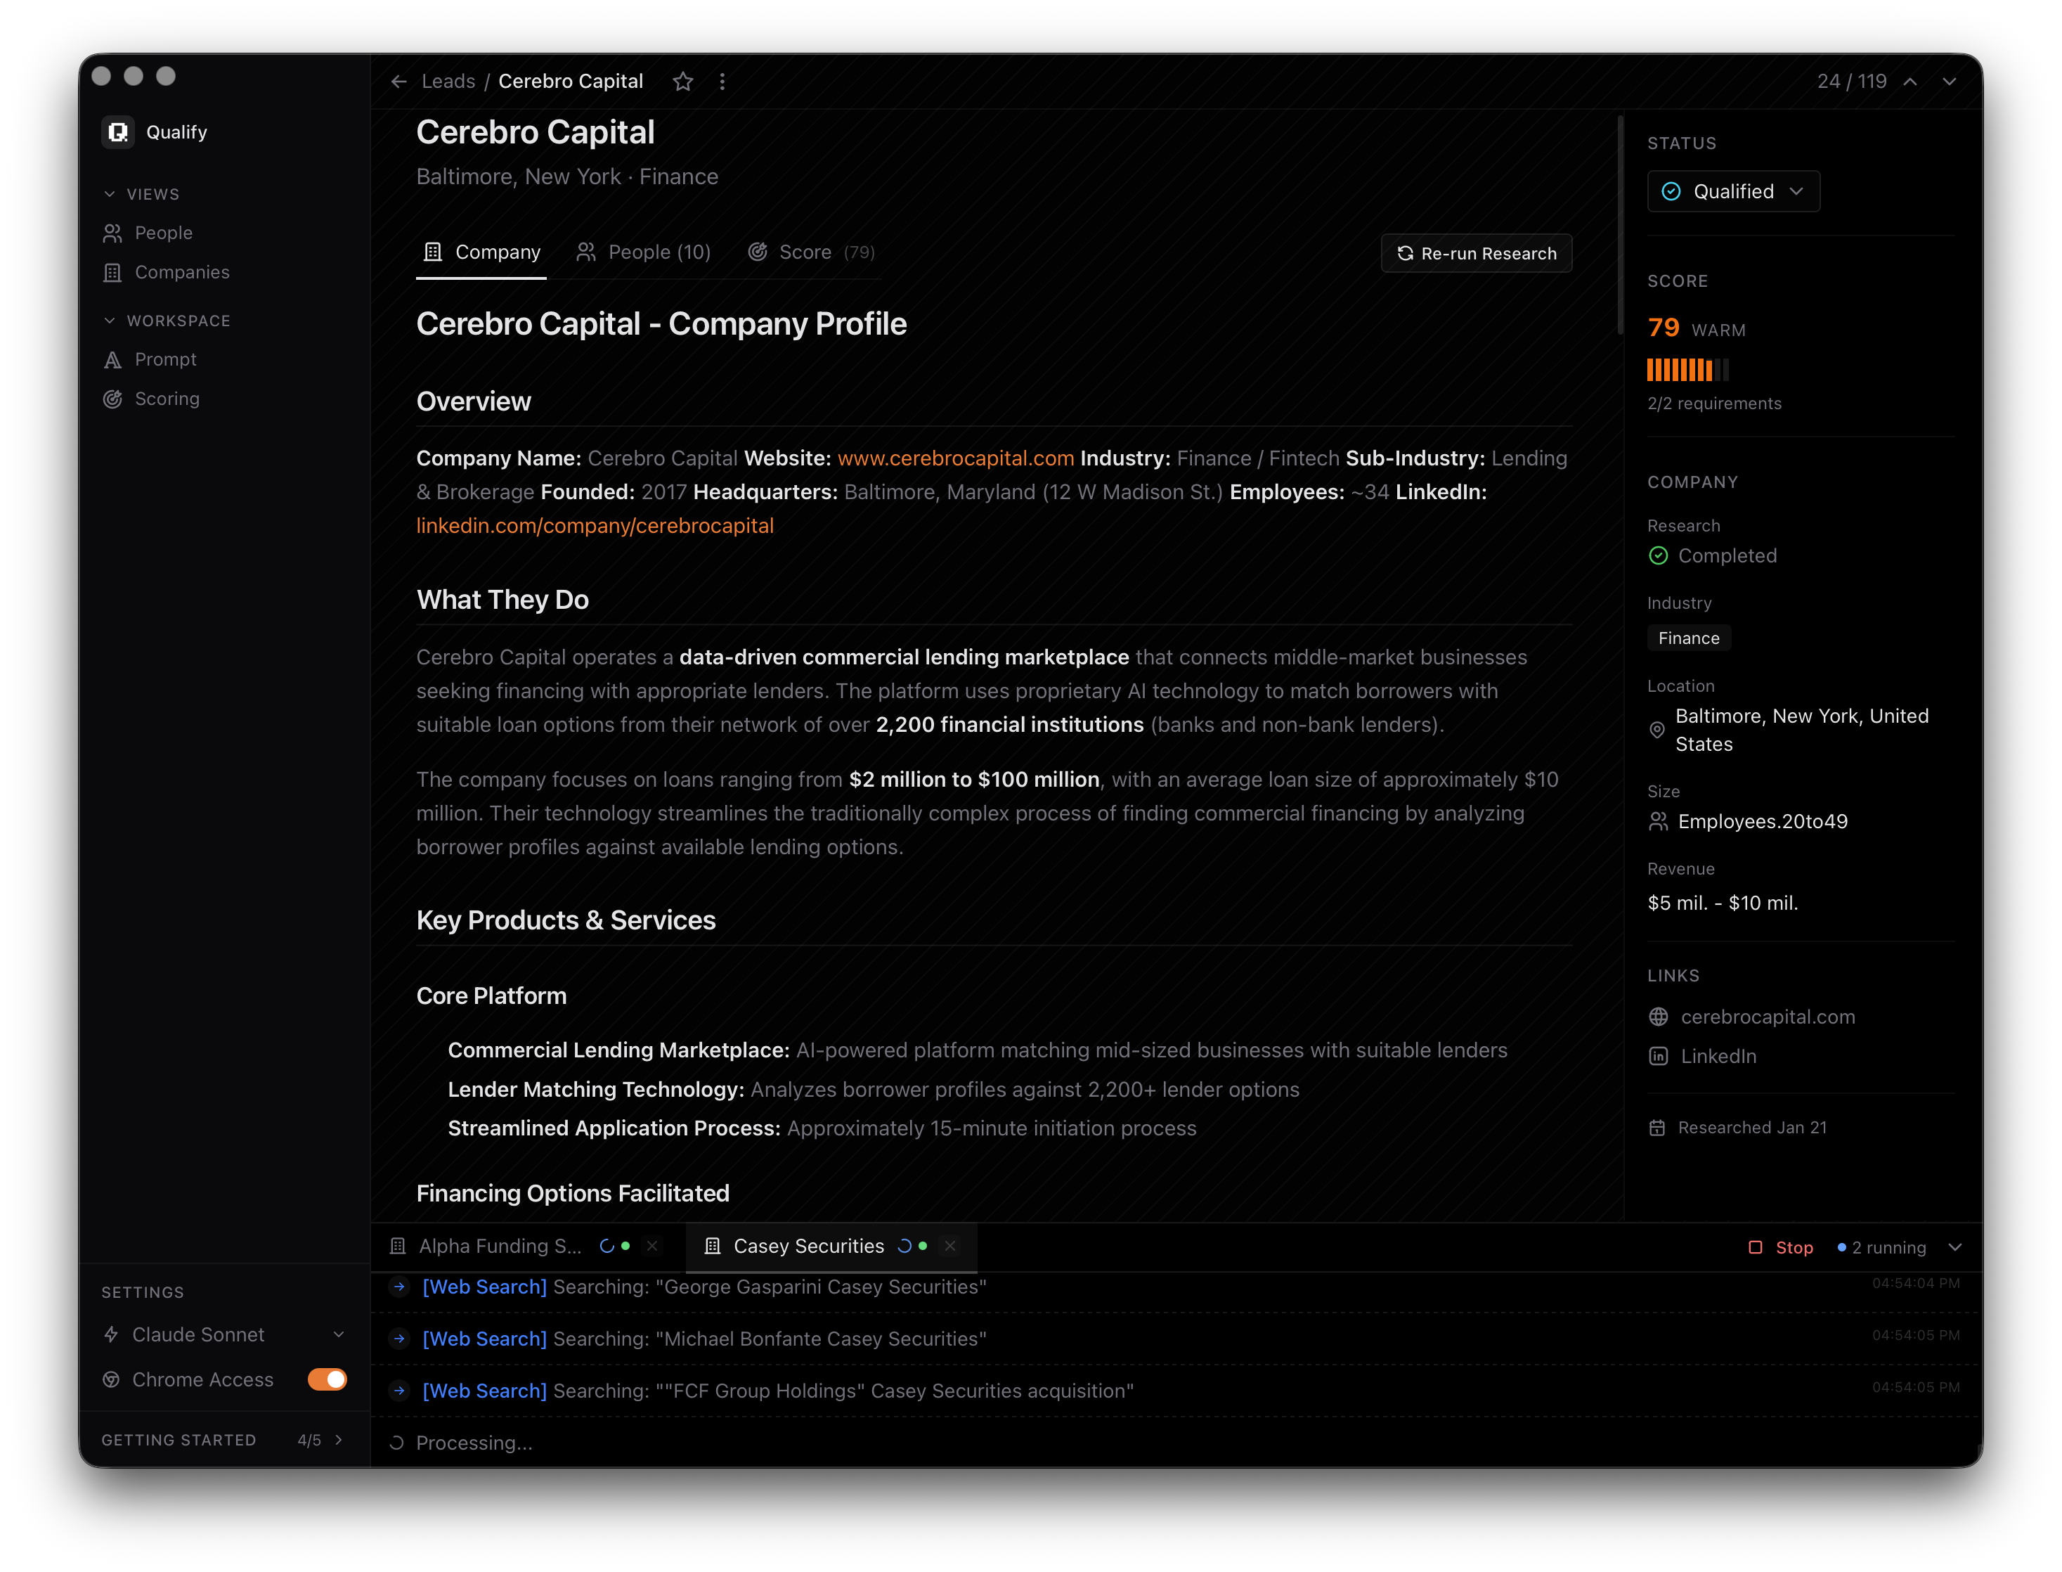Select the Michael Bonfante web search entry

(x=1176, y=1339)
